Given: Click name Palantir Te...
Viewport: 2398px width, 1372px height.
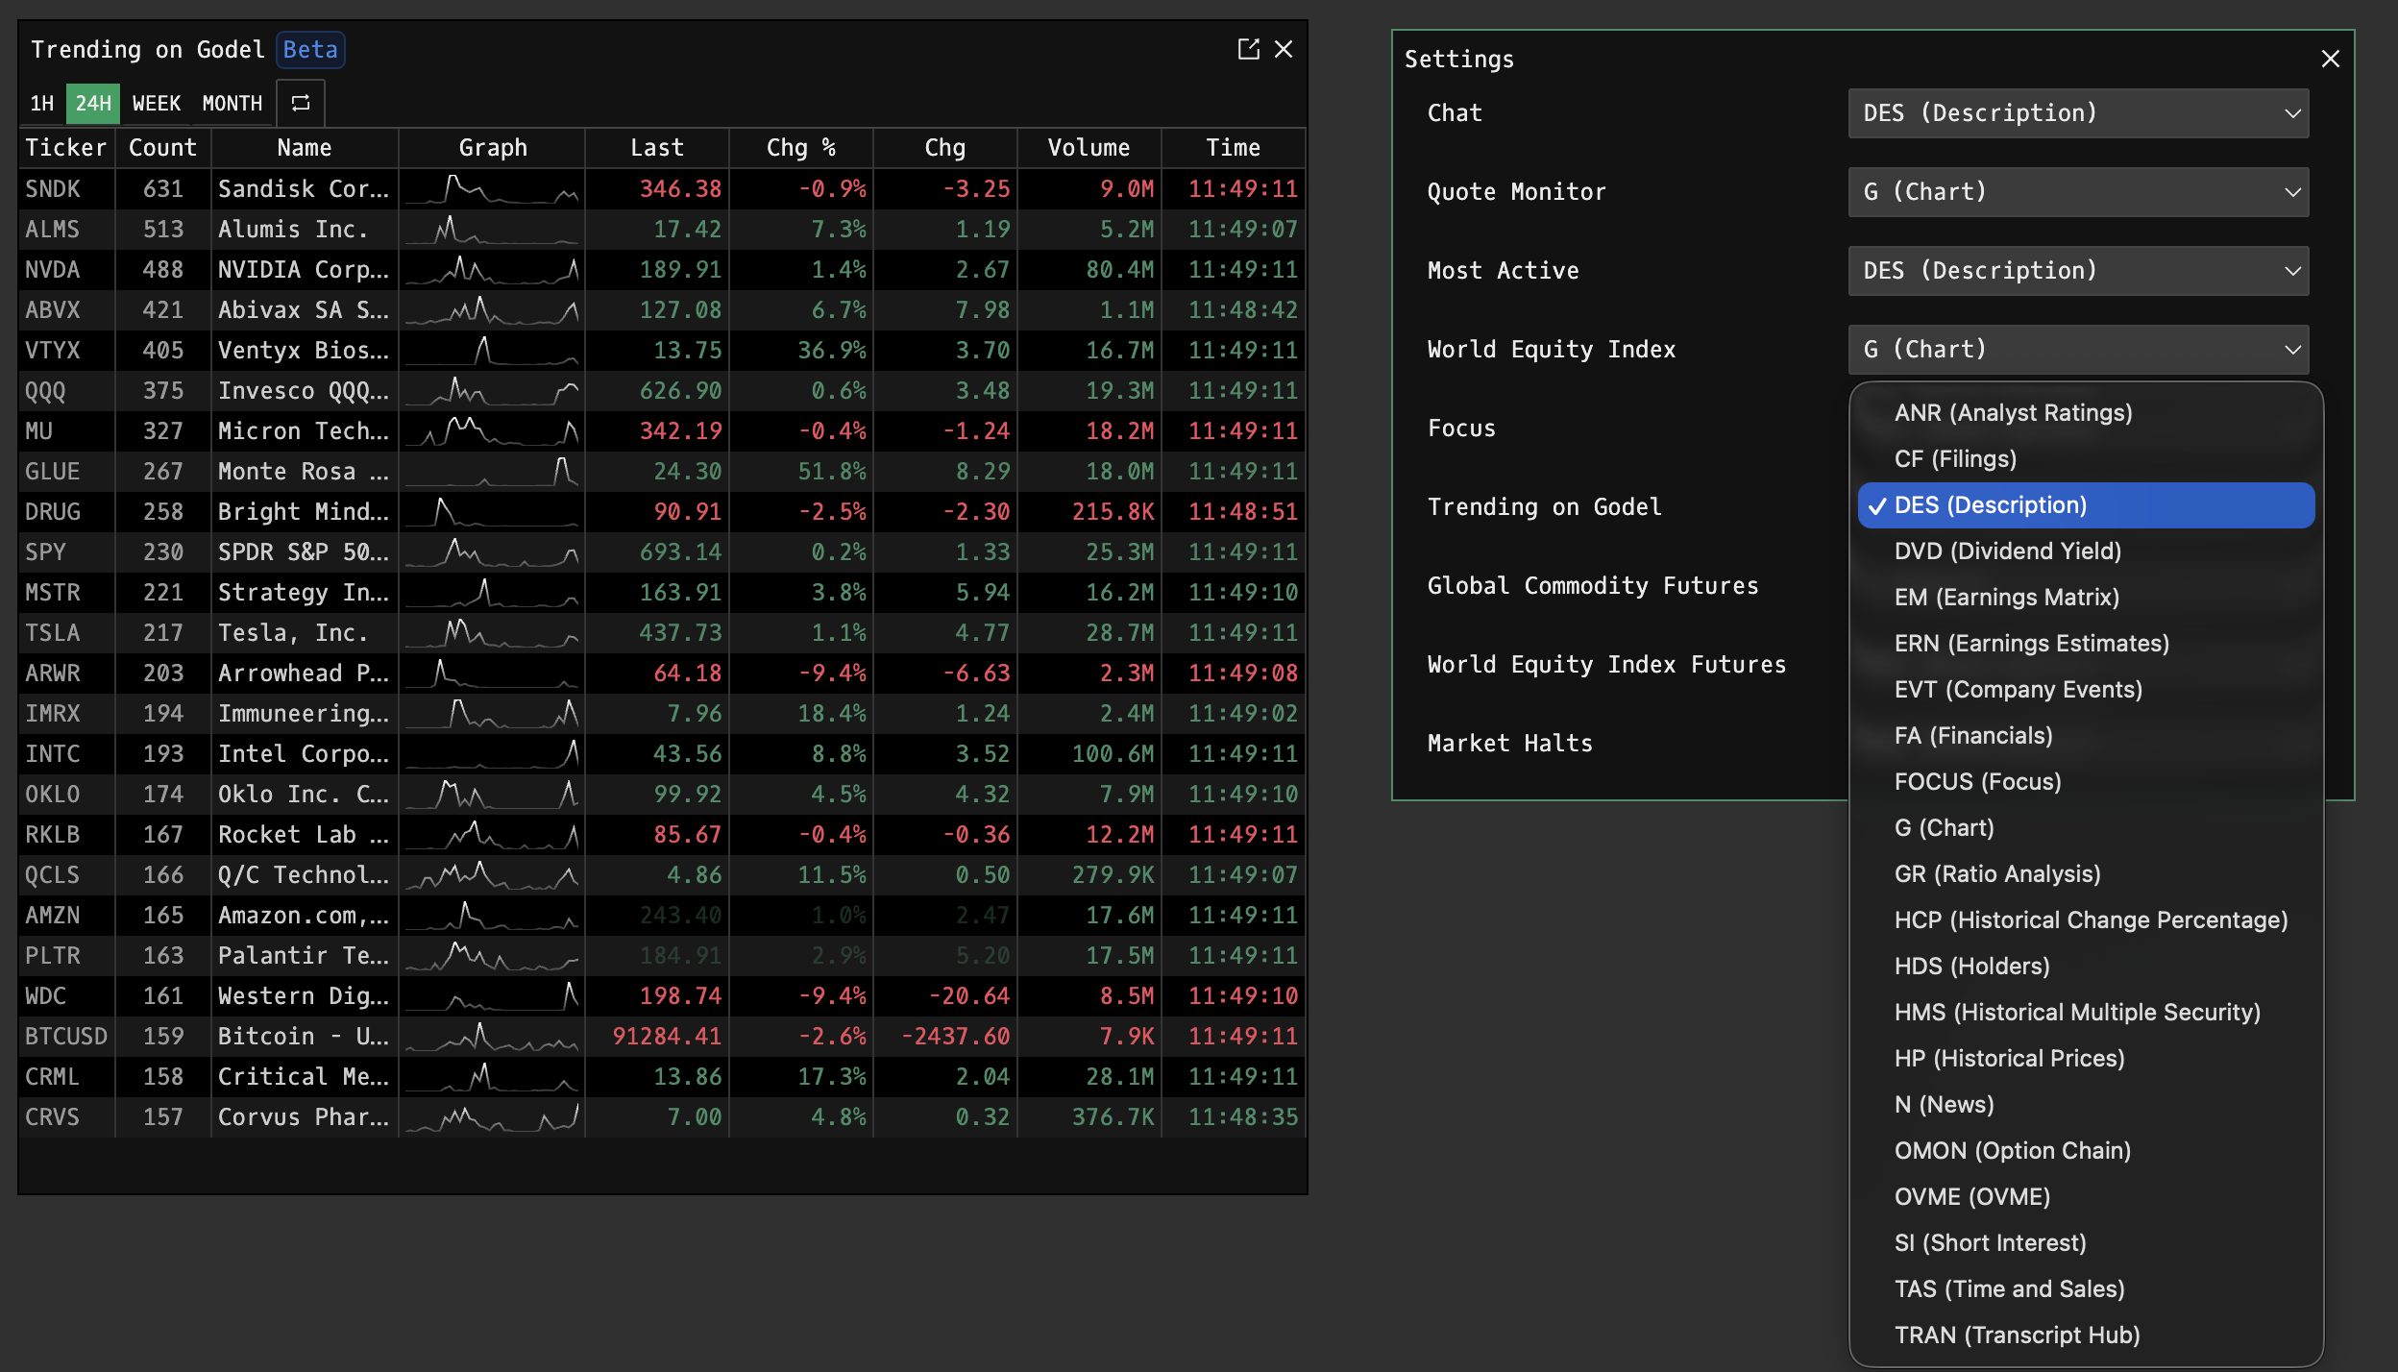Looking at the screenshot, I should (x=304, y=956).
